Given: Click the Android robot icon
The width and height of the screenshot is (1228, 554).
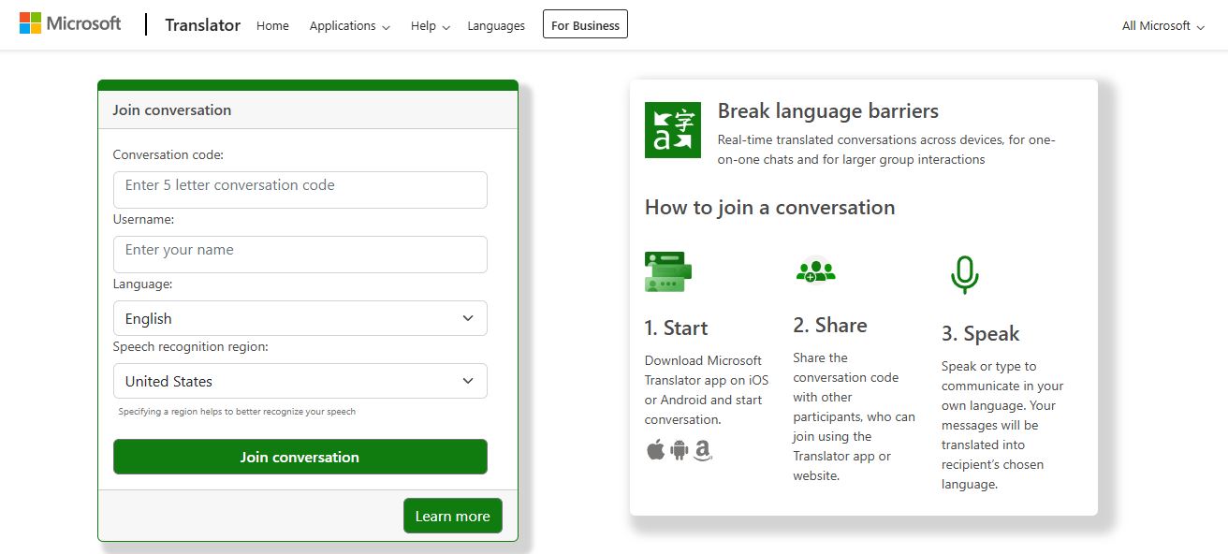Looking at the screenshot, I should [680, 450].
